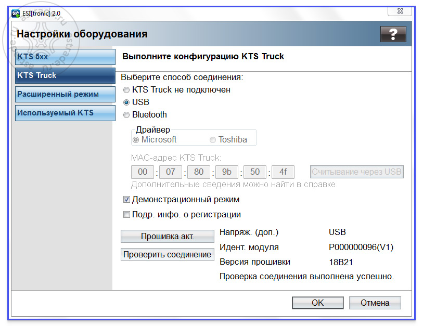Open help with the question mark button
Image resolution: width=423 pixels, height=326 pixels.
click(393, 34)
